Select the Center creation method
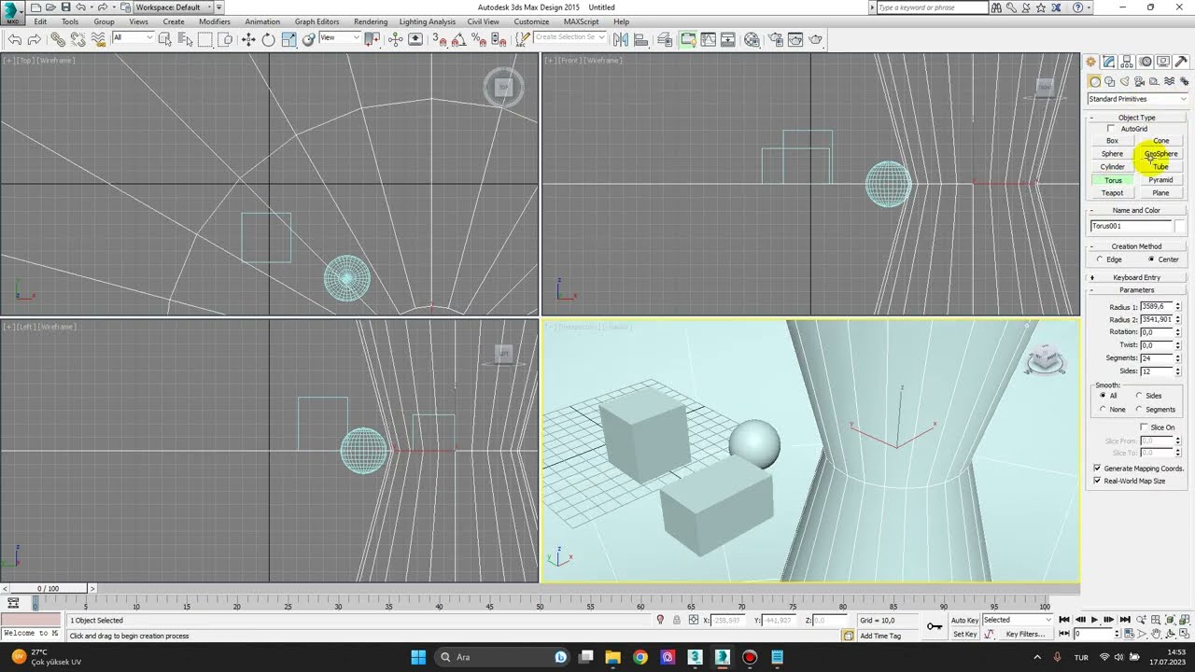This screenshot has height=672, width=1195. pos(1151,259)
